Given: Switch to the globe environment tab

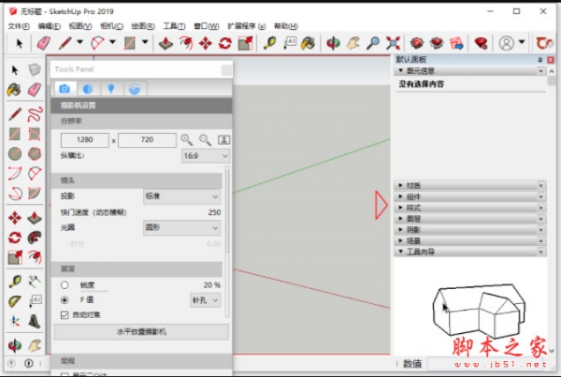Looking at the screenshot, I should (134, 89).
